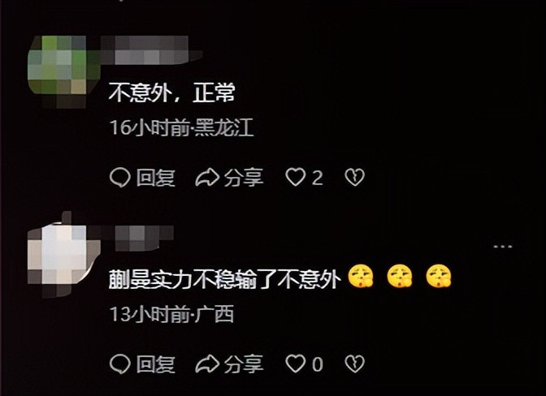
Task: Click the first commenter's blurred username
Action: [x=149, y=50]
